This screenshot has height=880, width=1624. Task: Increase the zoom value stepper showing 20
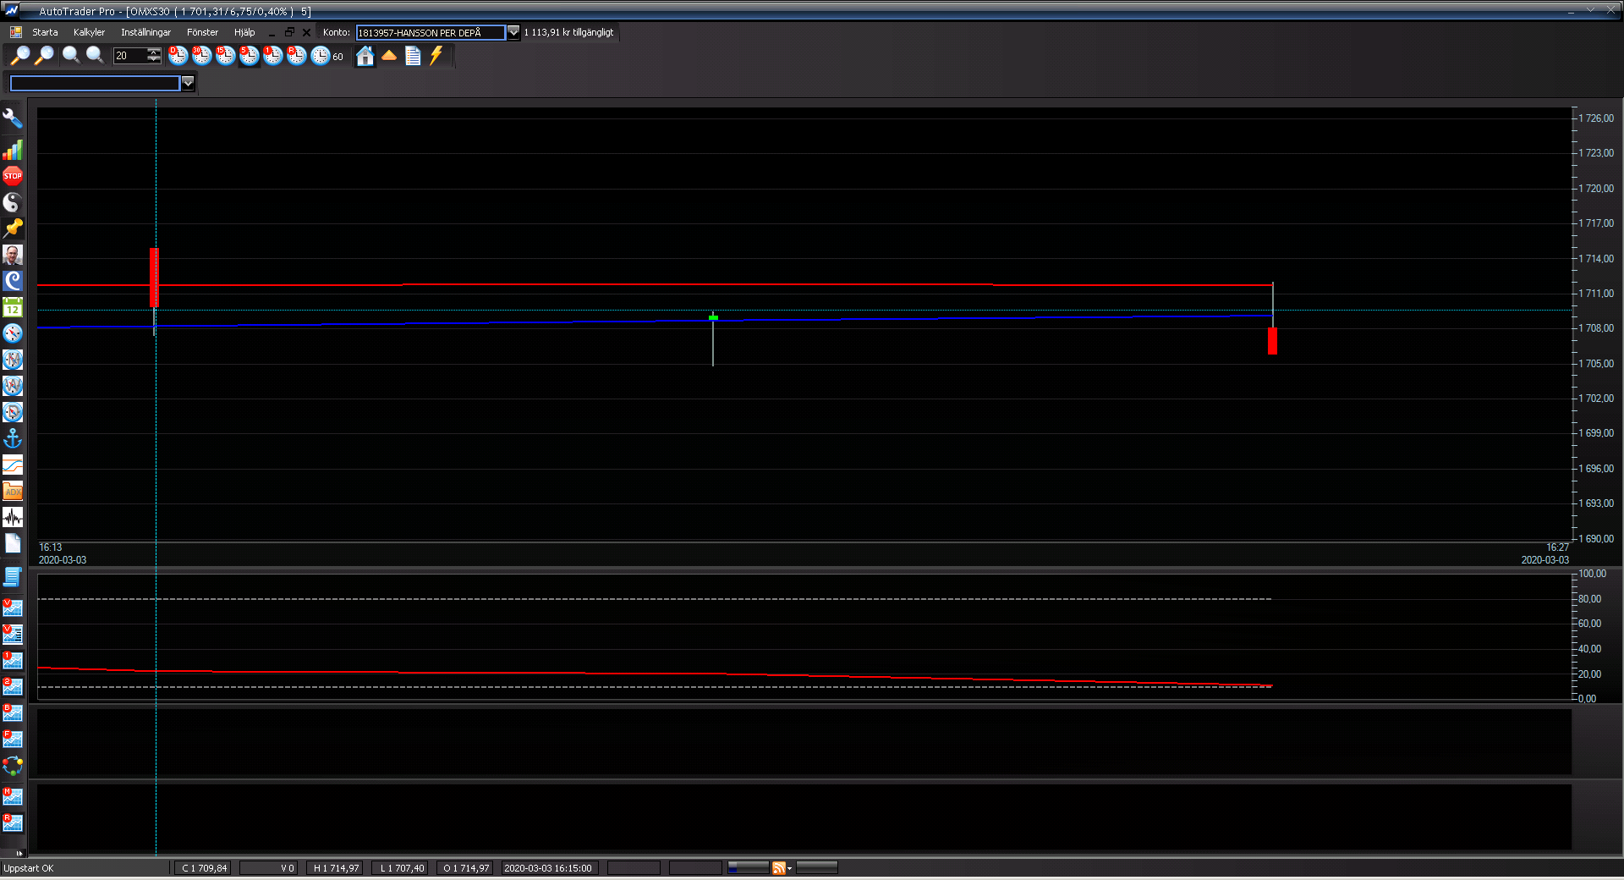[154, 52]
